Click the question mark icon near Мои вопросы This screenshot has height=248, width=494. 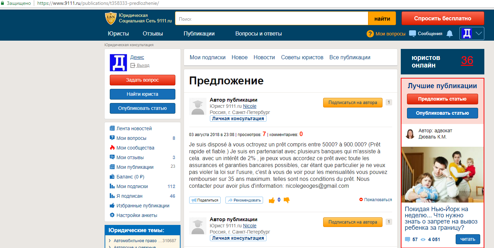pyautogui.click(x=370, y=34)
